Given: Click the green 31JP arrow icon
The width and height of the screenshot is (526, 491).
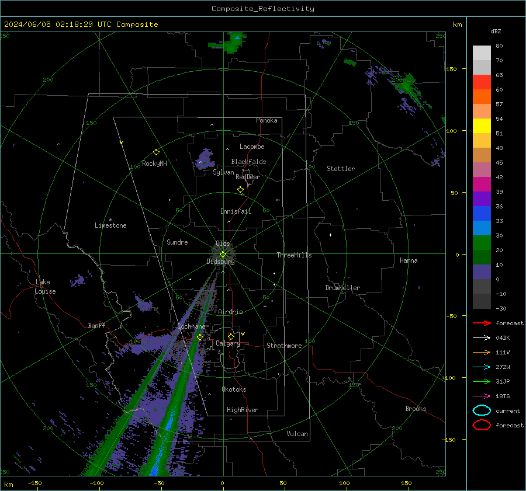Looking at the screenshot, I should pos(482,381).
